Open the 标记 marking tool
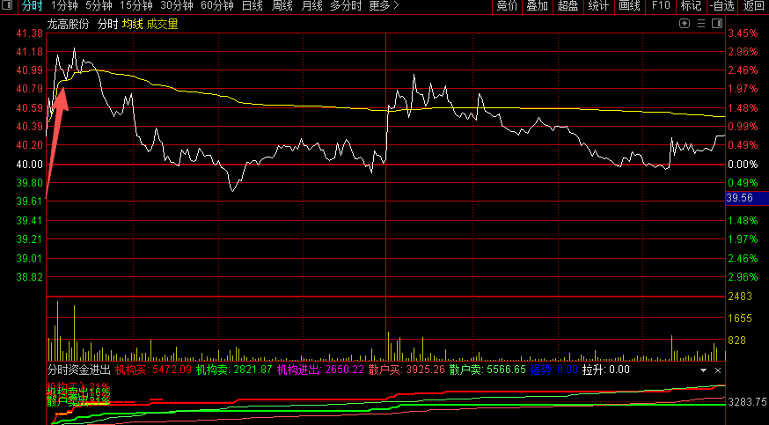Screen dimensions: 769x425 tap(690, 6)
